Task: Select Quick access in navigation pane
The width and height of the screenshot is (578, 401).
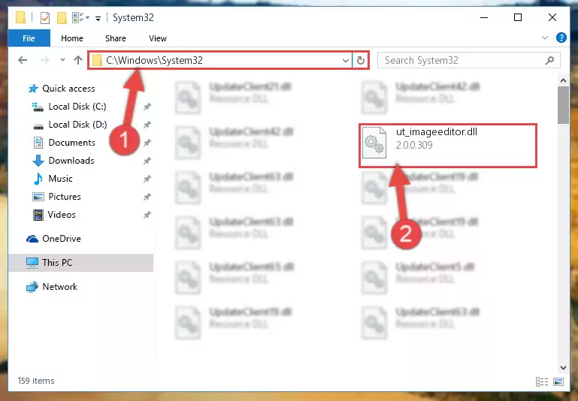Action: [68, 89]
